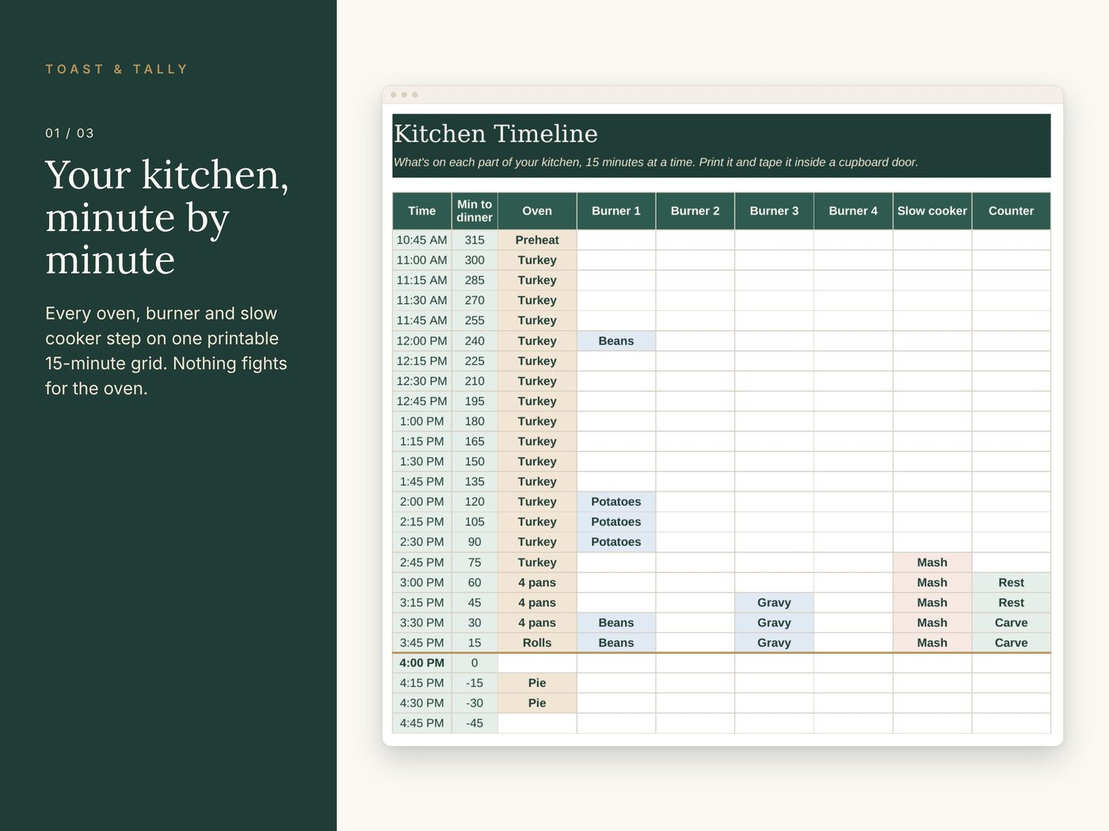This screenshot has height=831, width=1109.
Task: Click the 0 minutes-to-dinner cell
Action: pos(474,663)
